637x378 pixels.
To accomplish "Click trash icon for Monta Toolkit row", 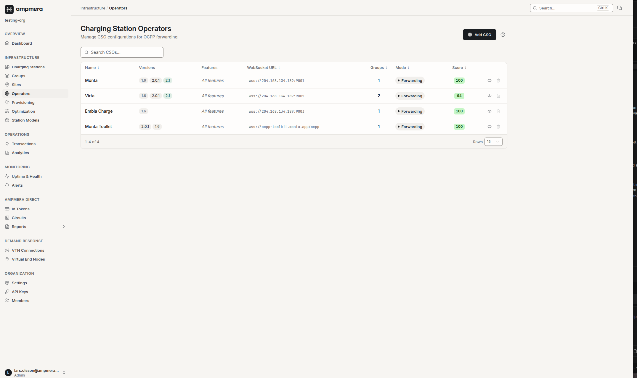I will point(498,127).
